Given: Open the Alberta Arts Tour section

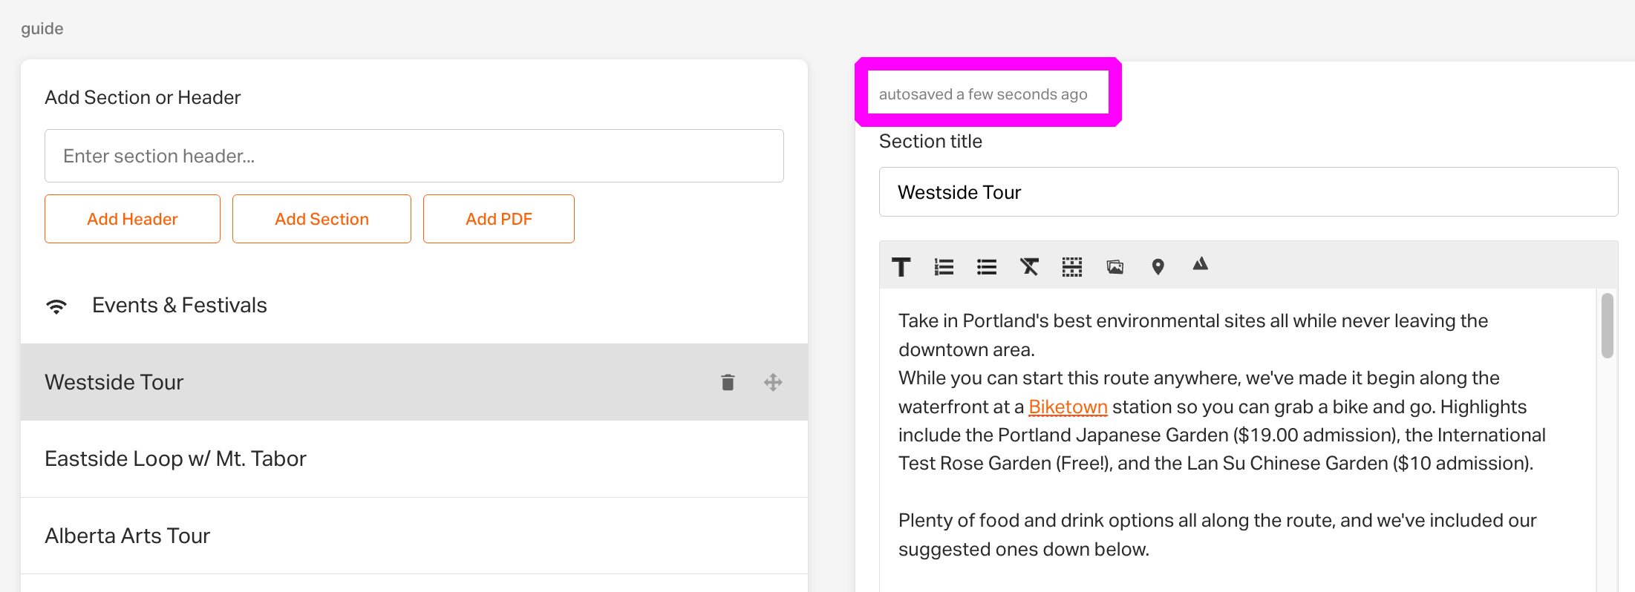Looking at the screenshot, I should (x=414, y=536).
